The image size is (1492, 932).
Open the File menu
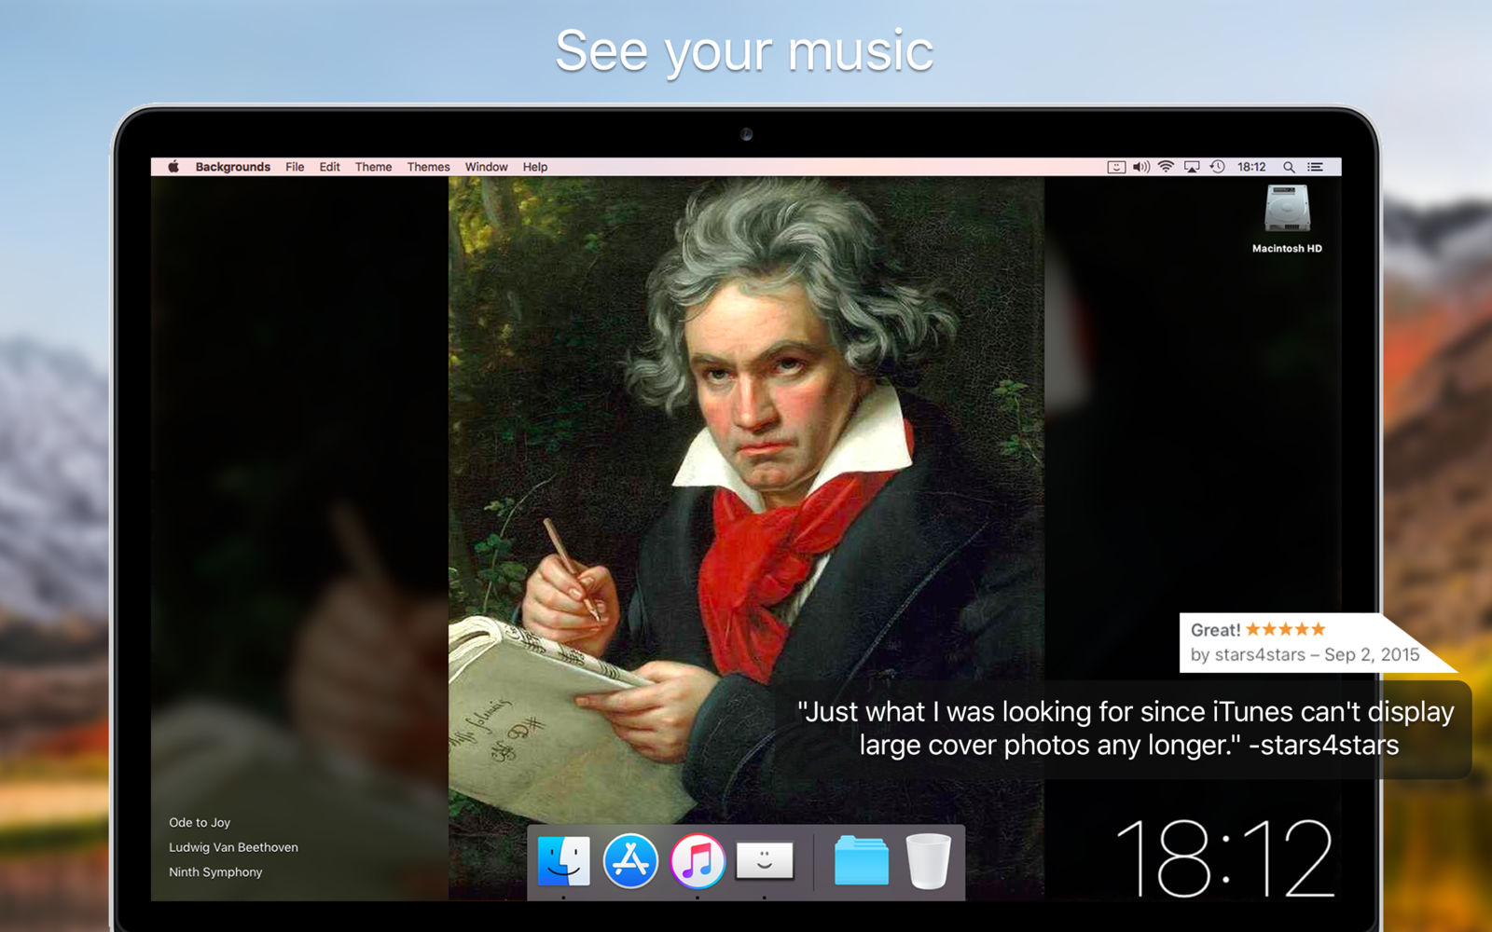point(295,167)
